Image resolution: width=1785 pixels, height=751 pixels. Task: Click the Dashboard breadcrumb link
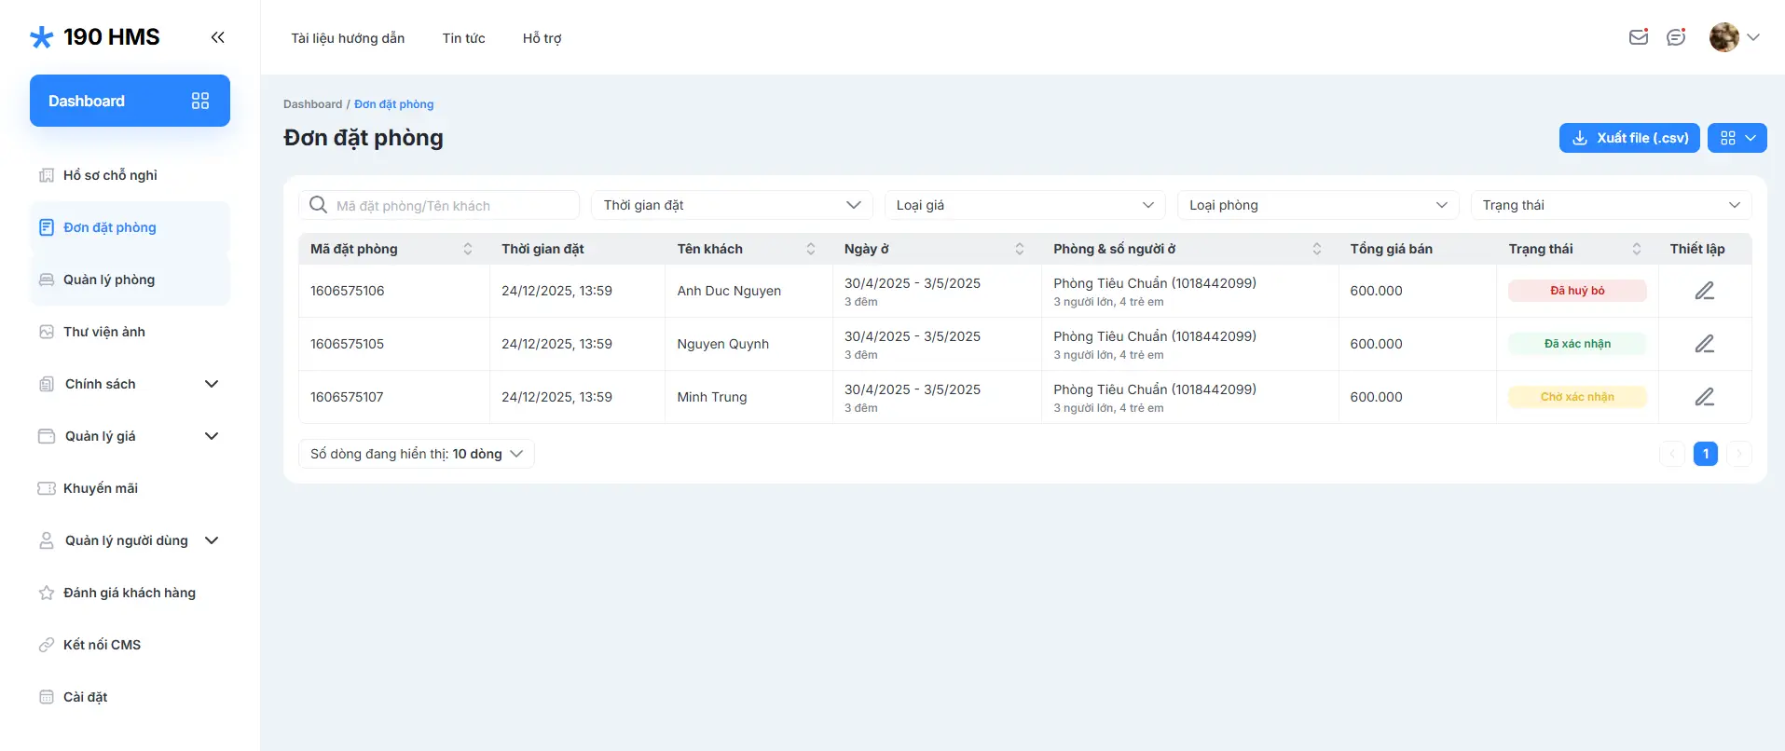[312, 104]
